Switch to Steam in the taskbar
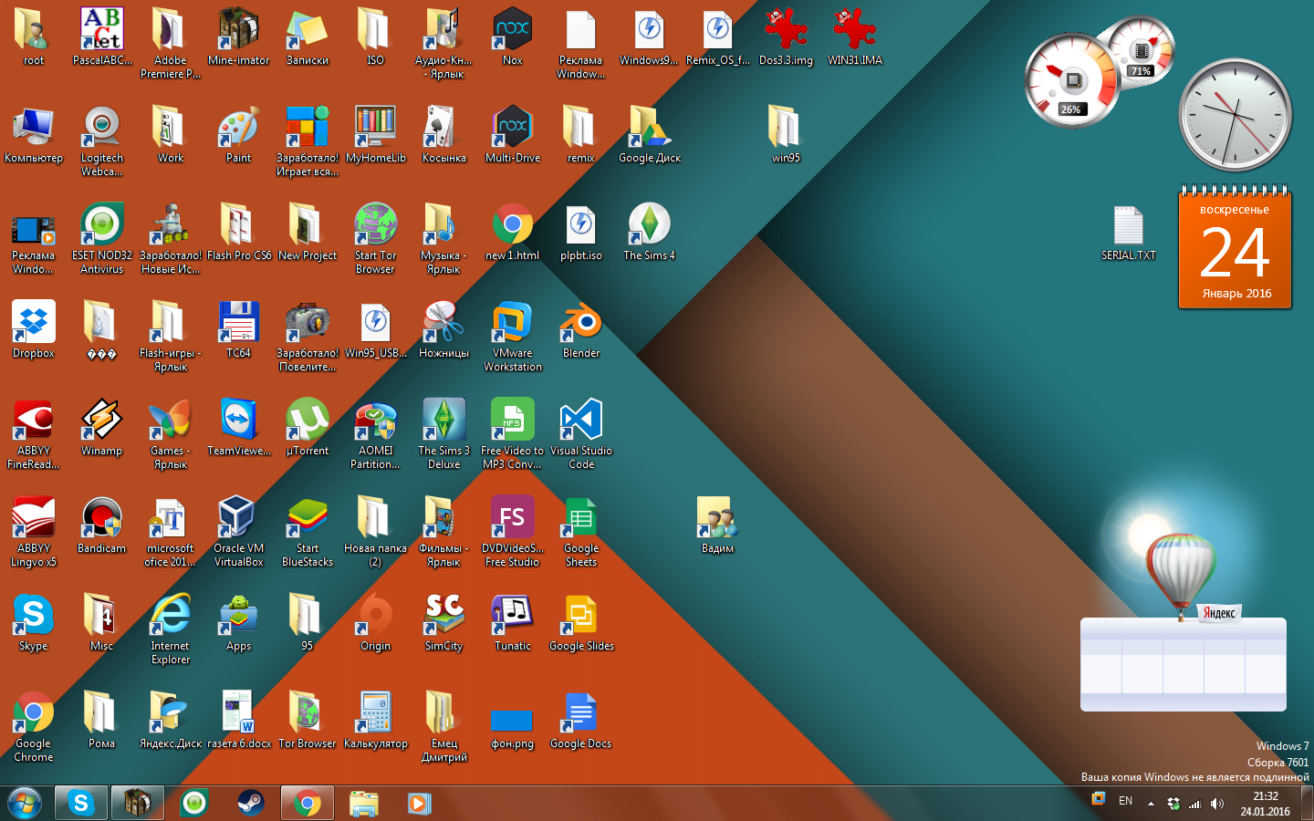 [251, 804]
